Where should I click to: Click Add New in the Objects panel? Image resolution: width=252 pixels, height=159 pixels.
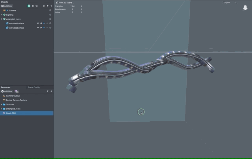(x=7, y=6)
